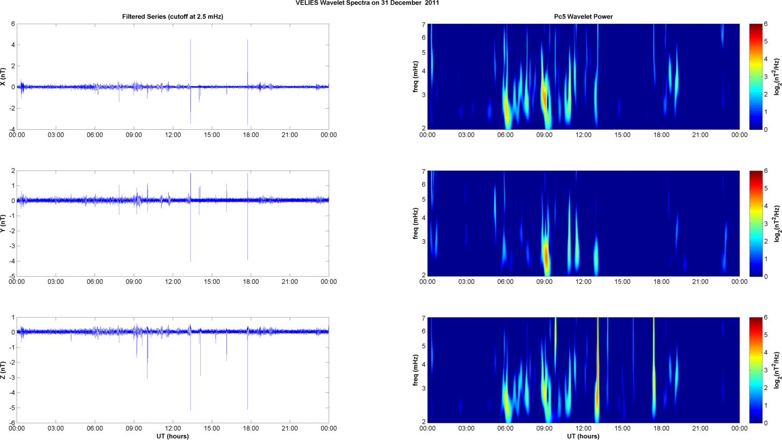Click tick label '-6' on Z (nT) axis

[x=11, y=423]
